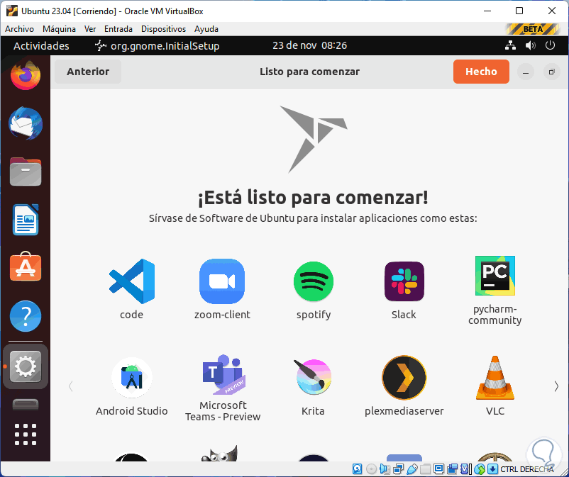Open the Máquina menu
Screen dimensions: 569x477
coord(59,29)
